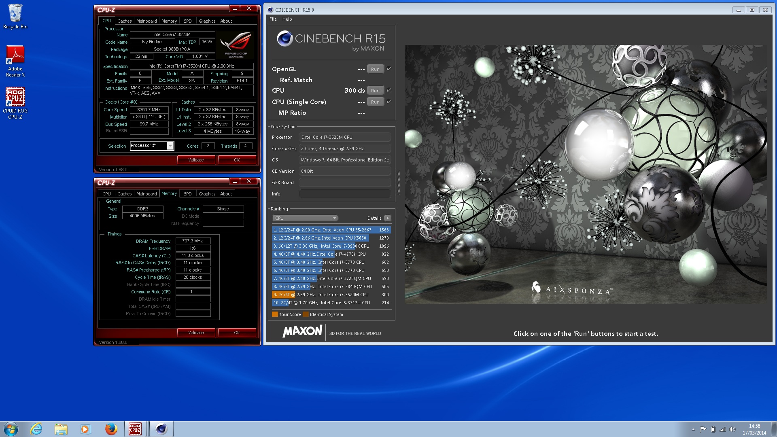Open the Ranking CPU dropdown
The width and height of the screenshot is (777, 437).
[305, 218]
